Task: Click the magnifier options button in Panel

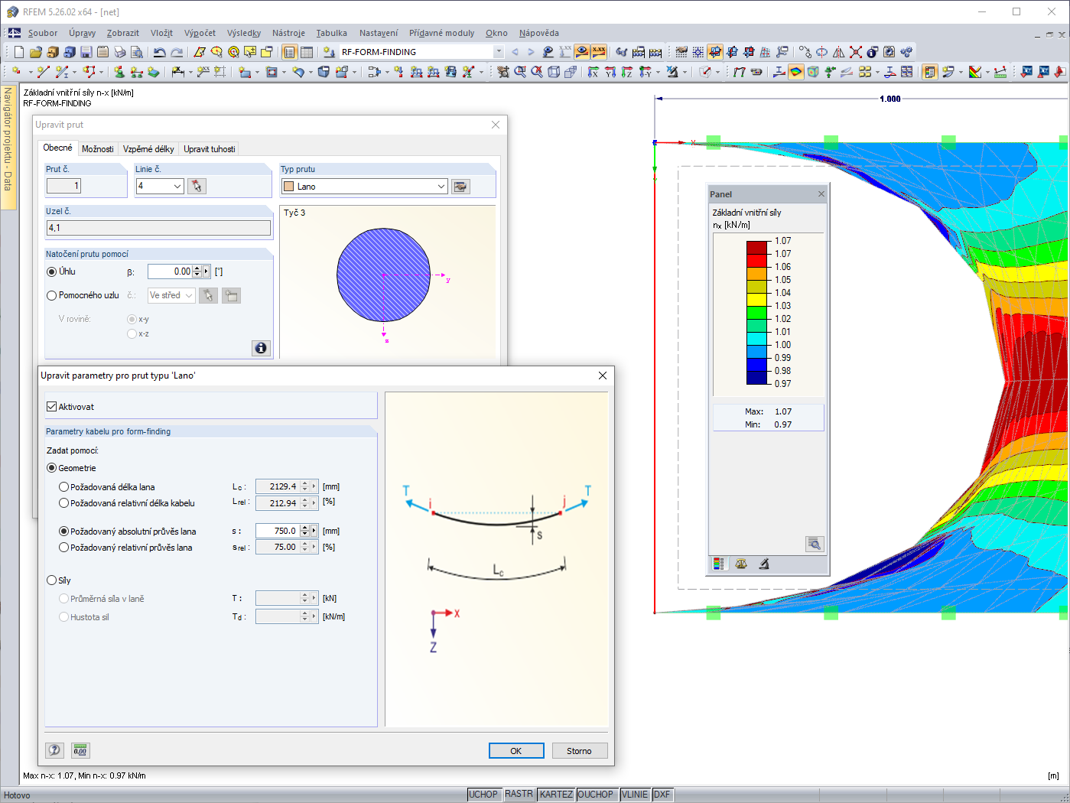Action: (815, 544)
